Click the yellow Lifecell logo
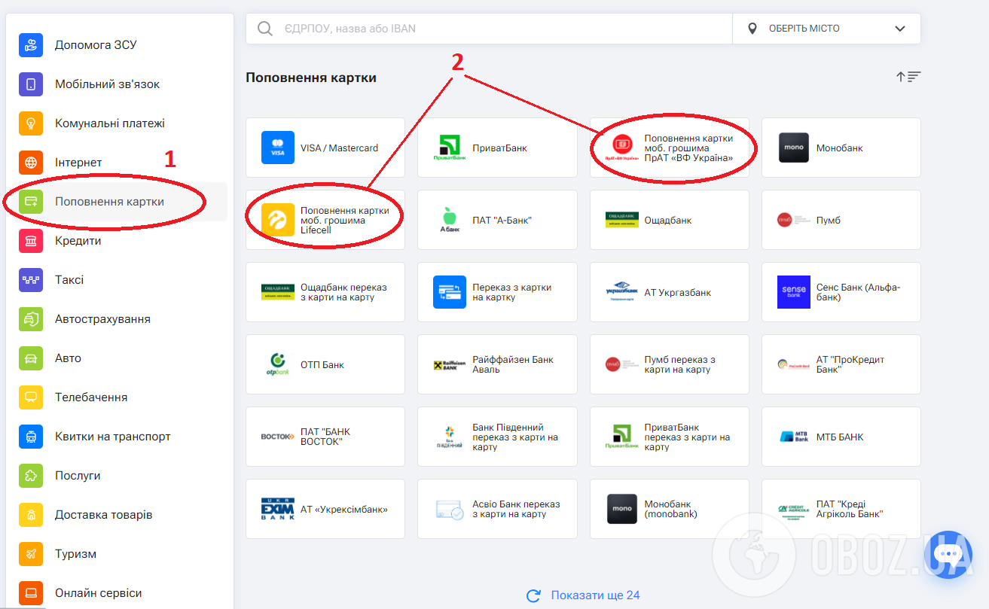 pos(278,220)
